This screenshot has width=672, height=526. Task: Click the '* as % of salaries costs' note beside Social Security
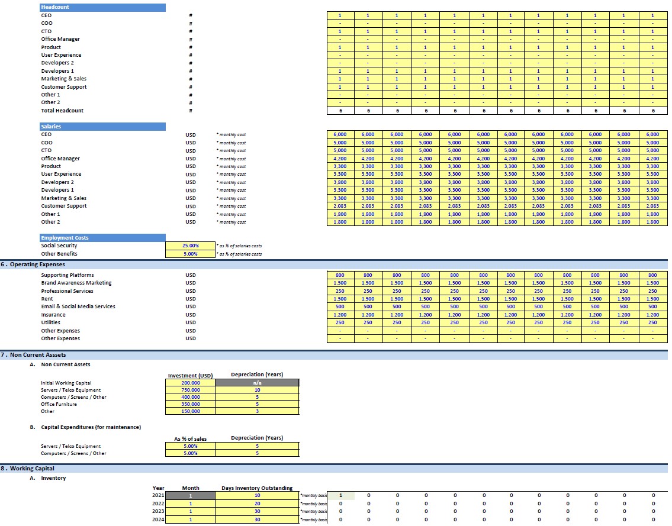tap(239, 246)
